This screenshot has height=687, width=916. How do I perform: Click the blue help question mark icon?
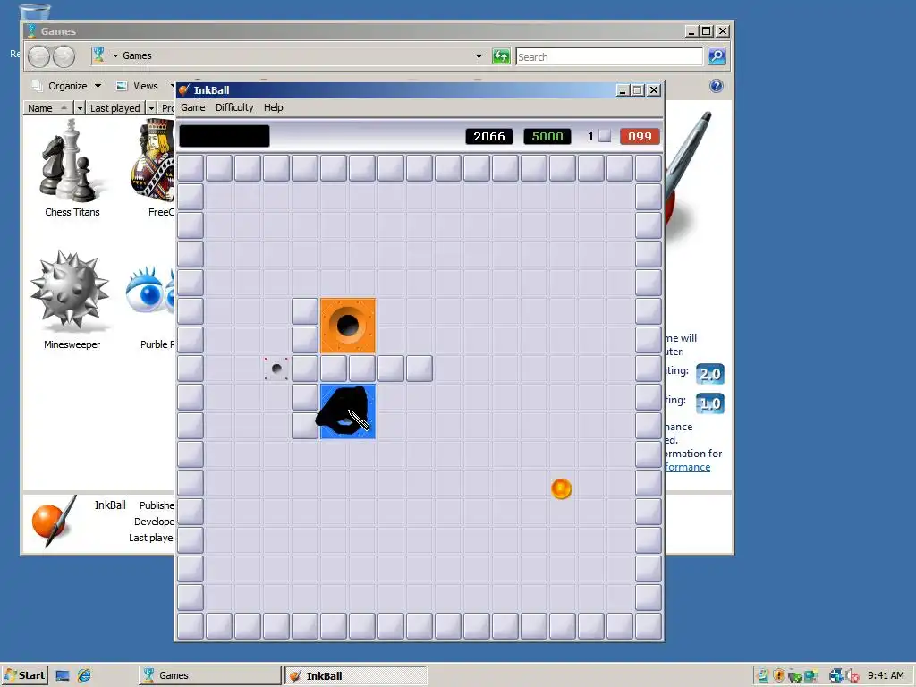click(x=717, y=86)
